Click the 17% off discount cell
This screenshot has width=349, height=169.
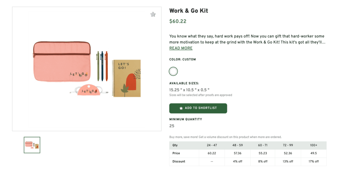(314, 162)
